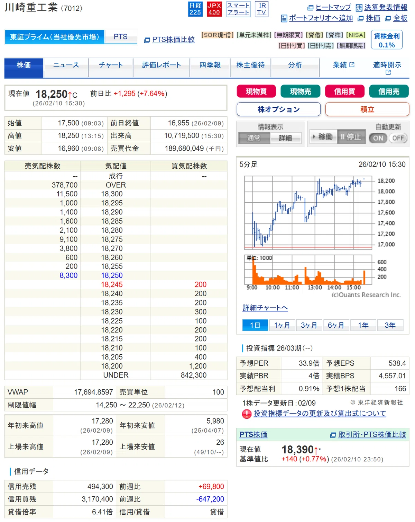Click the 株オプション button
Viewport: 415px width, 522px height.
click(279, 109)
